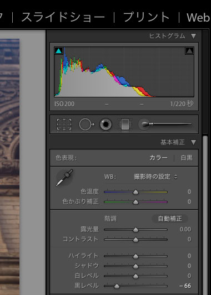211x295 pixels.
Task: Pick the White Balance eyedropper tool
Action: pyautogui.click(x=64, y=178)
